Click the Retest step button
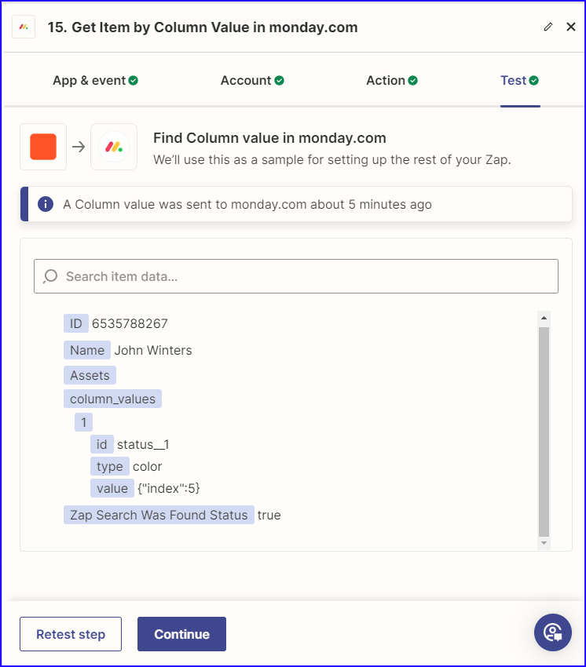This screenshot has height=667, width=586. 71,634
